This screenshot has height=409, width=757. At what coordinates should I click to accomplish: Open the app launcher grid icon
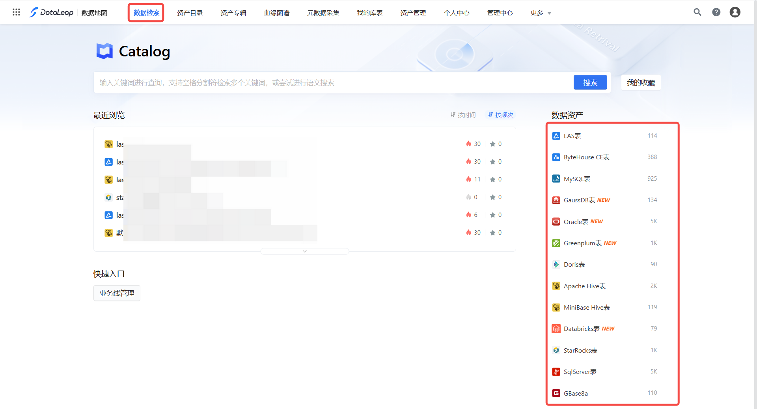coord(16,12)
